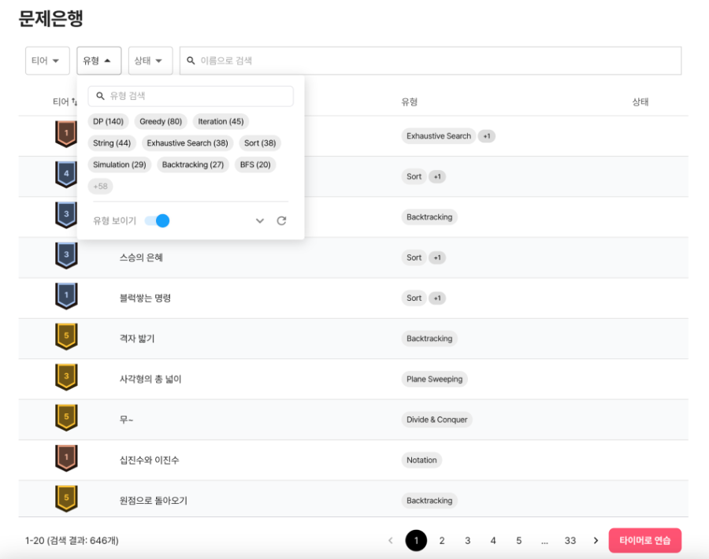Click Backtracking tag in 격자 밟기 row
Screen dimensions: 709x559
(429, 339)
